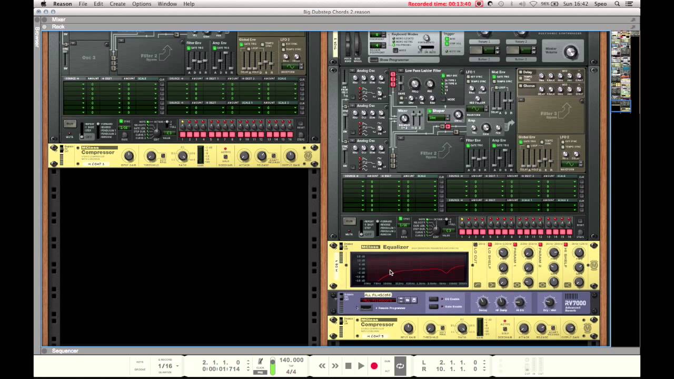Open the Help menu
The width and height of the screenshot is (674, 379).
tap(189, 4)
